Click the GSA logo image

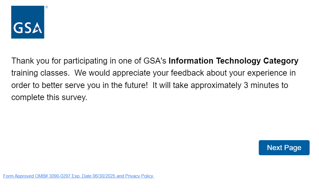pyautogui.click(x=28, y=22)
